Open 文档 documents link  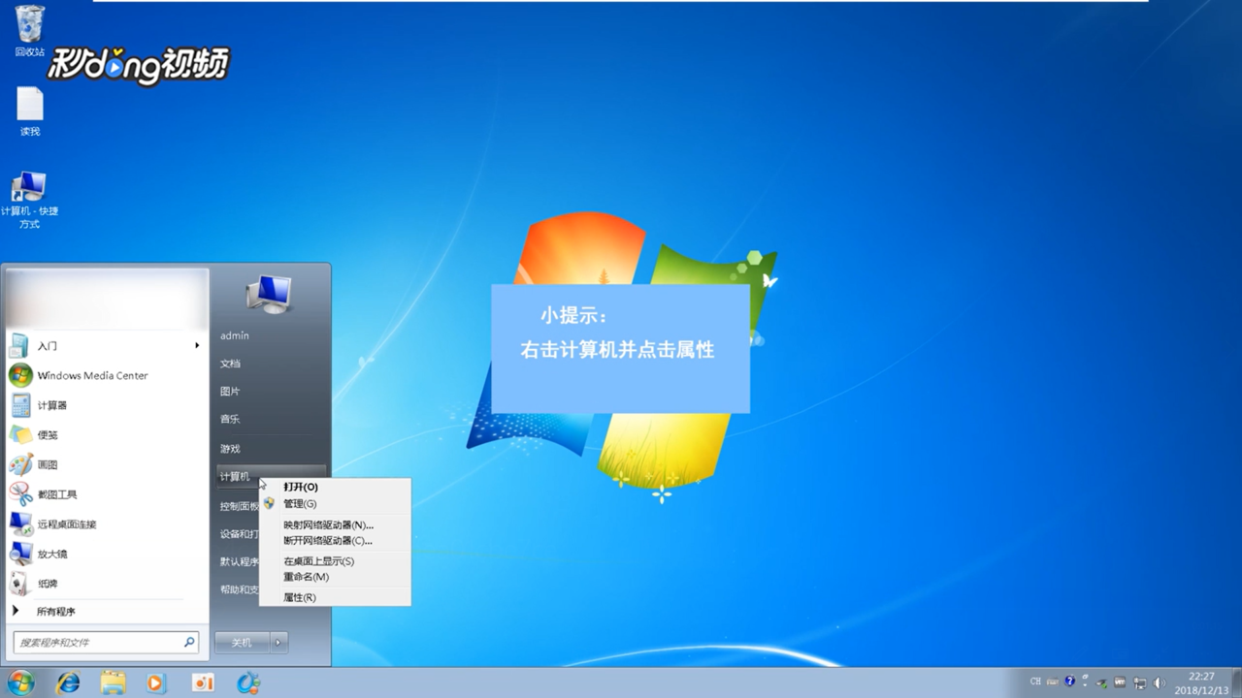230,364
